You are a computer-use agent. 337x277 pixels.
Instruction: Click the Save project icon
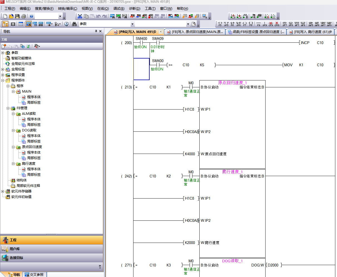pyautogui.click(x=17, y=16)
